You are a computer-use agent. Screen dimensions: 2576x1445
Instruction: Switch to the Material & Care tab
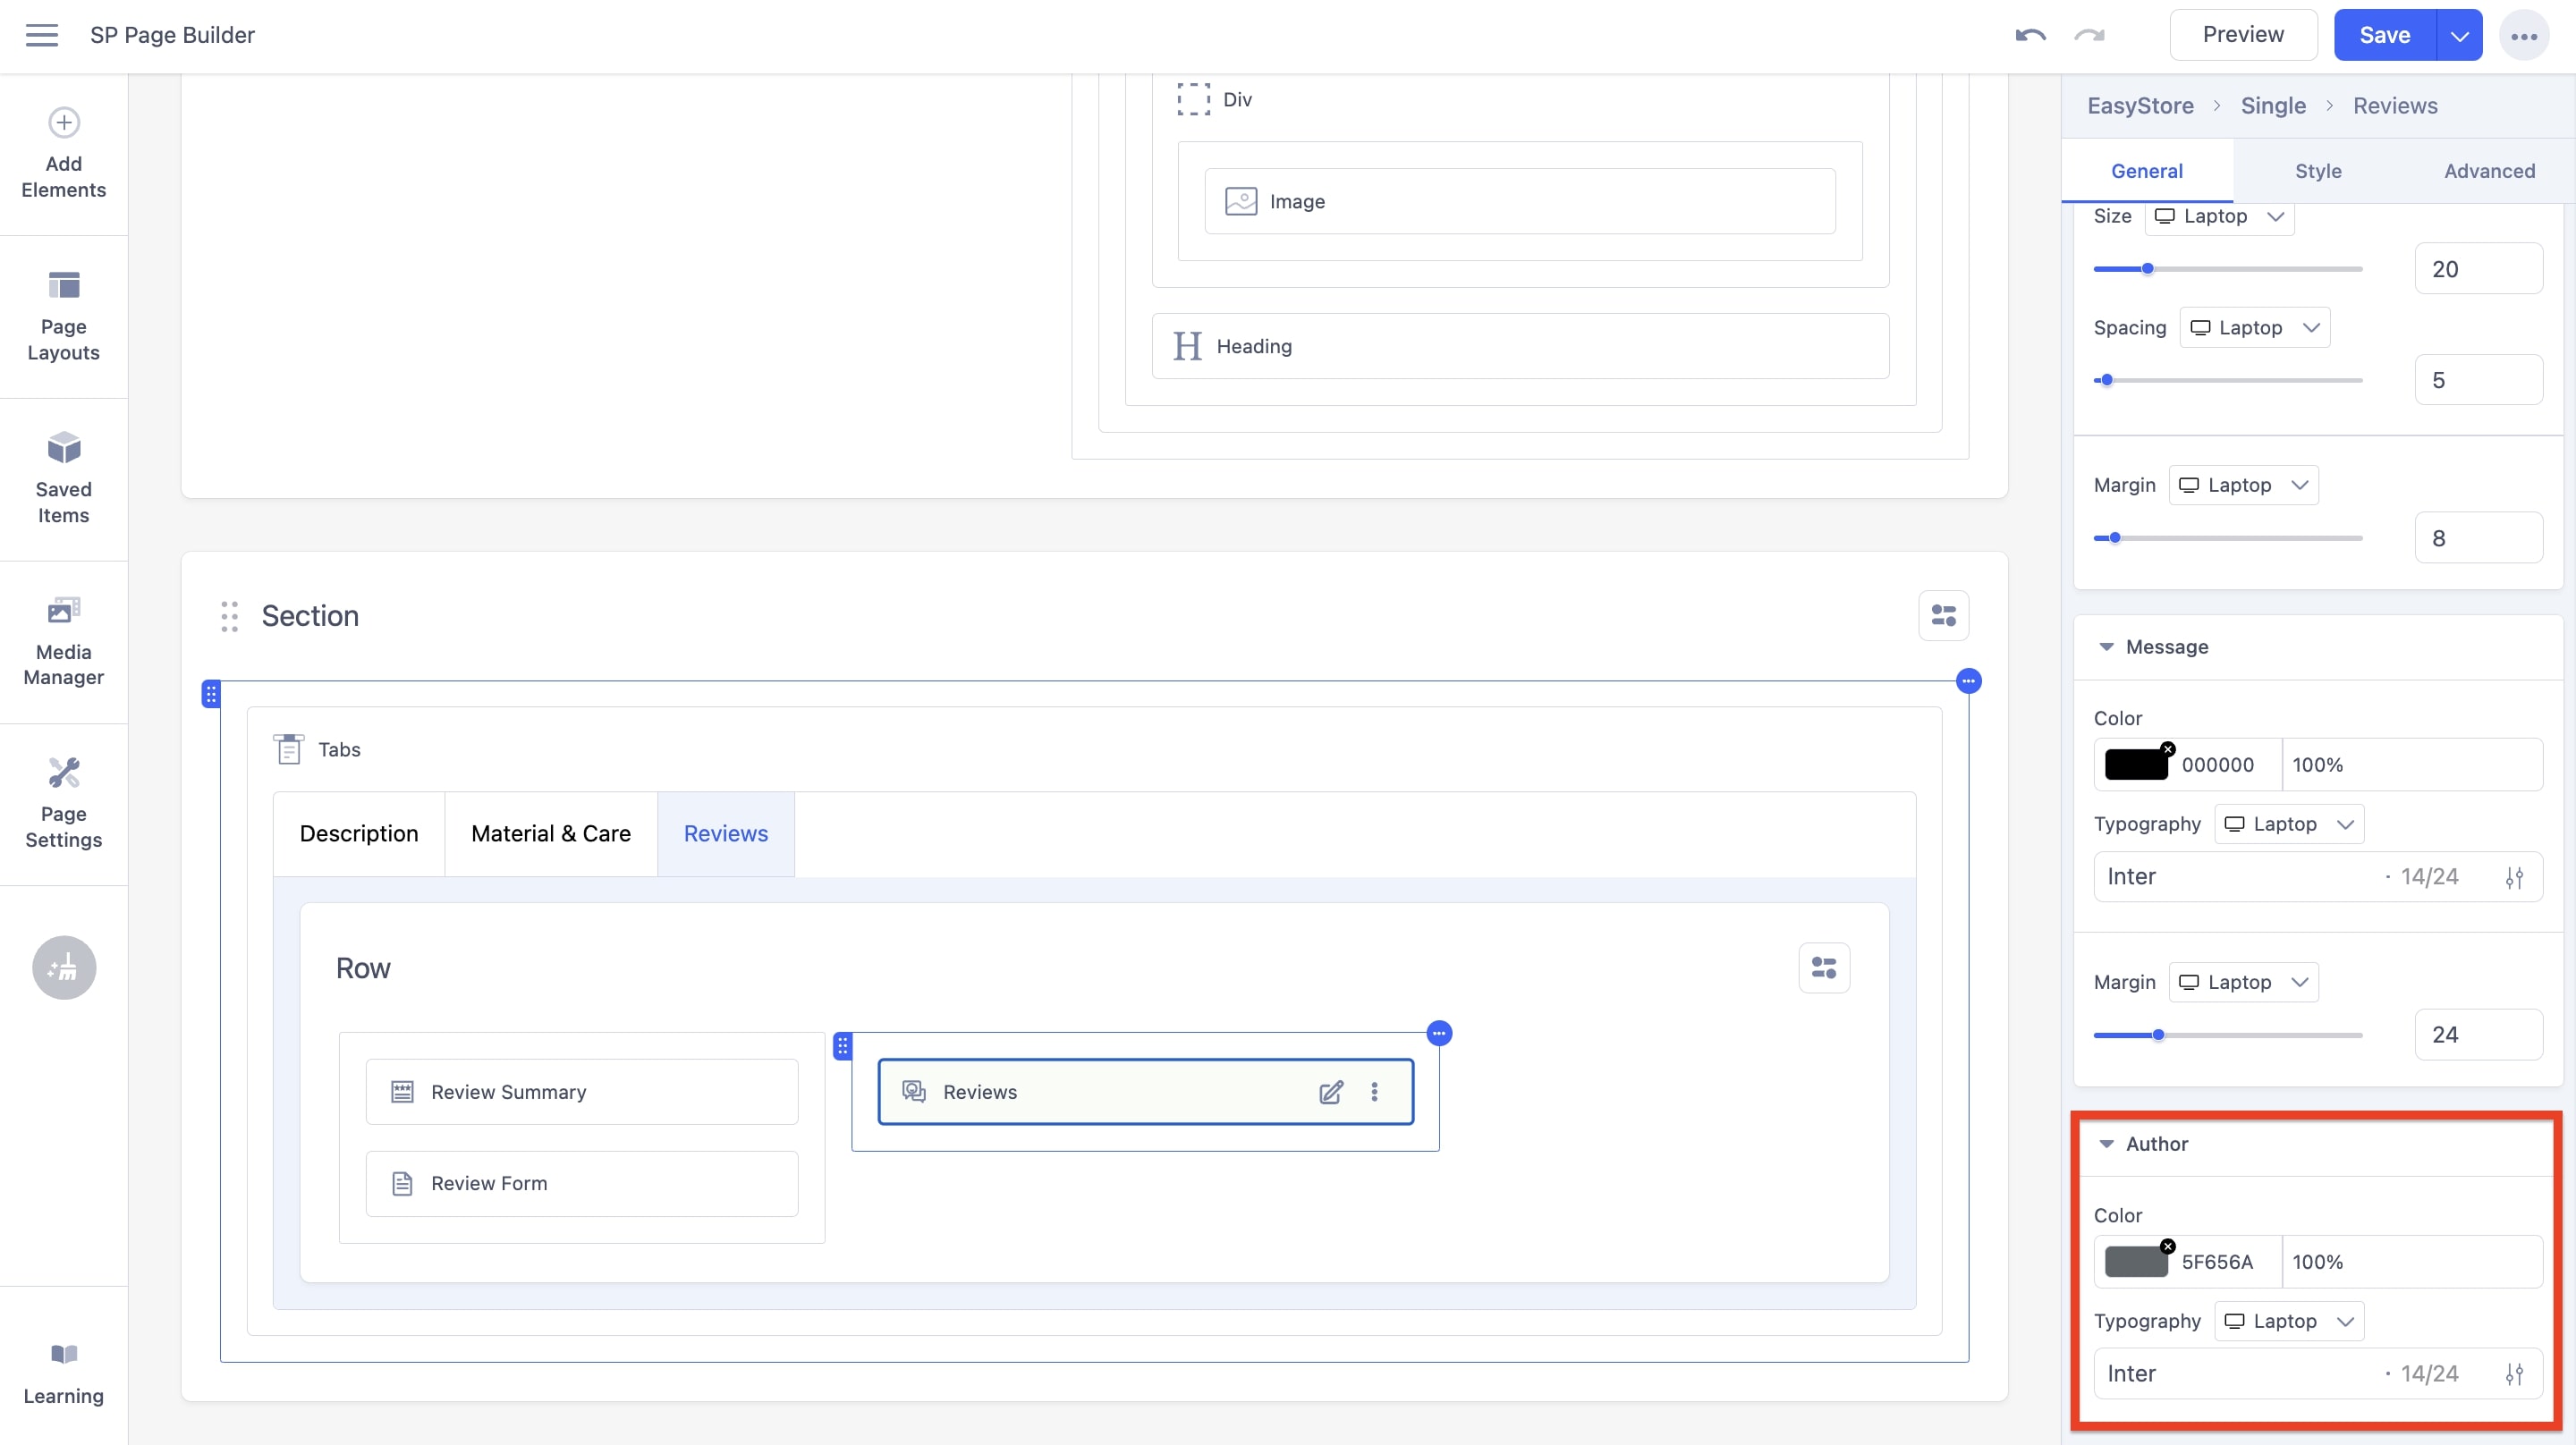[x=550, y=833]
